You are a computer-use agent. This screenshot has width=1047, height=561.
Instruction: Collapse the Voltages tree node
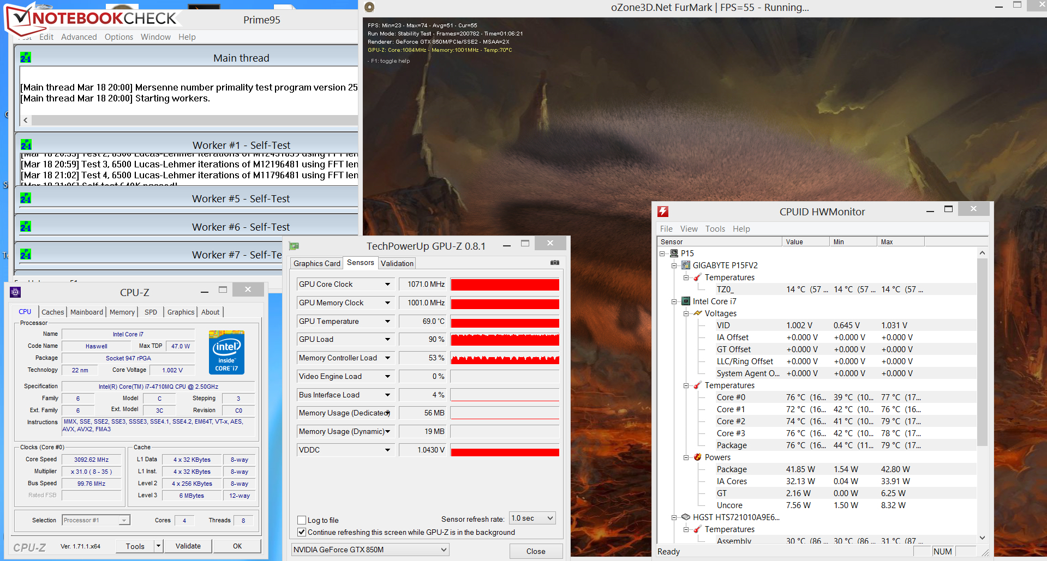[x=686, y=313]
